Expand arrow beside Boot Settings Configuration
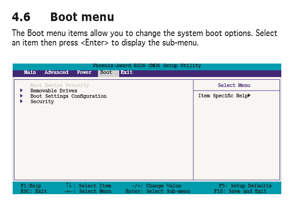 22,96
